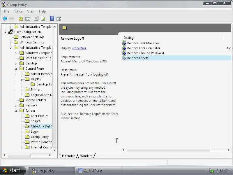Click the Logon folder icon
The width and height of the screenshot is (233, 175).
point(27,132)
